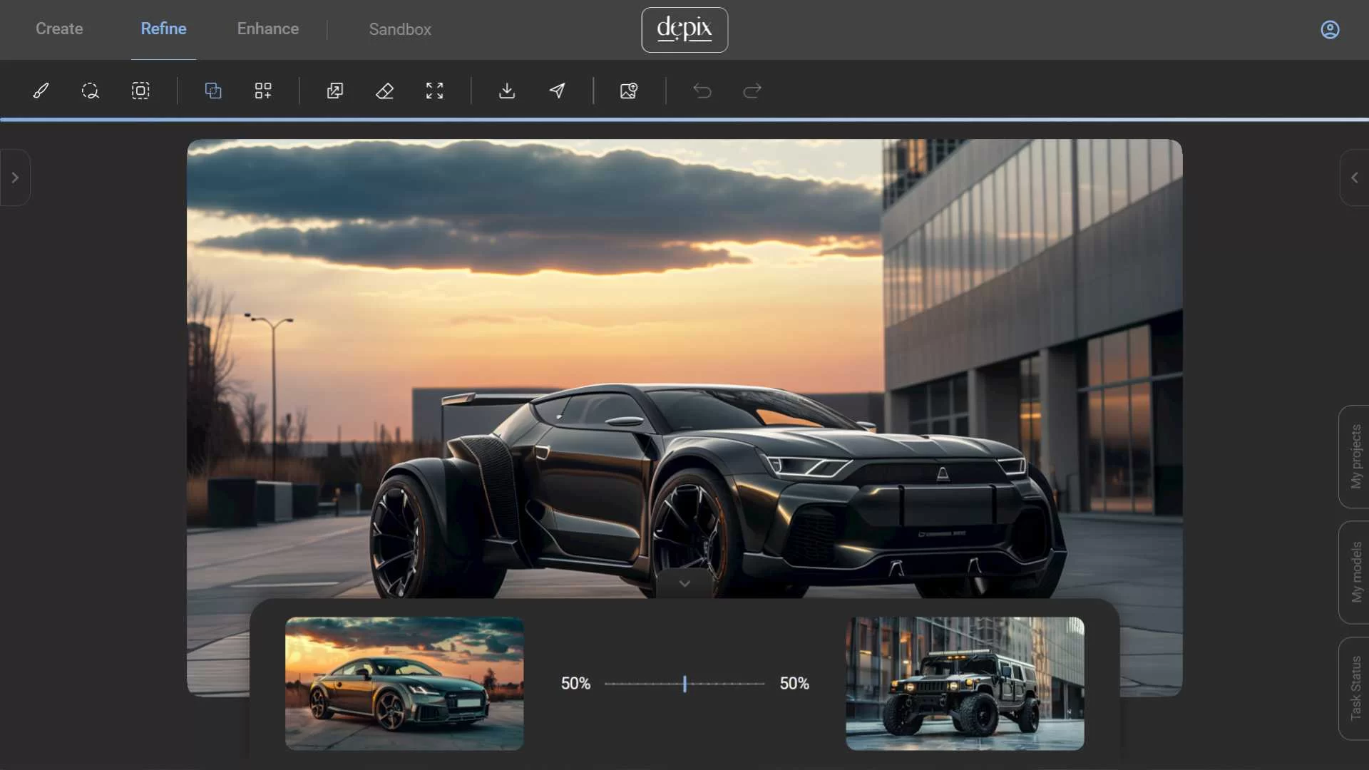Screen dimensions: 1369x770
Task: Open the image favorites icon
Action: 628,91
